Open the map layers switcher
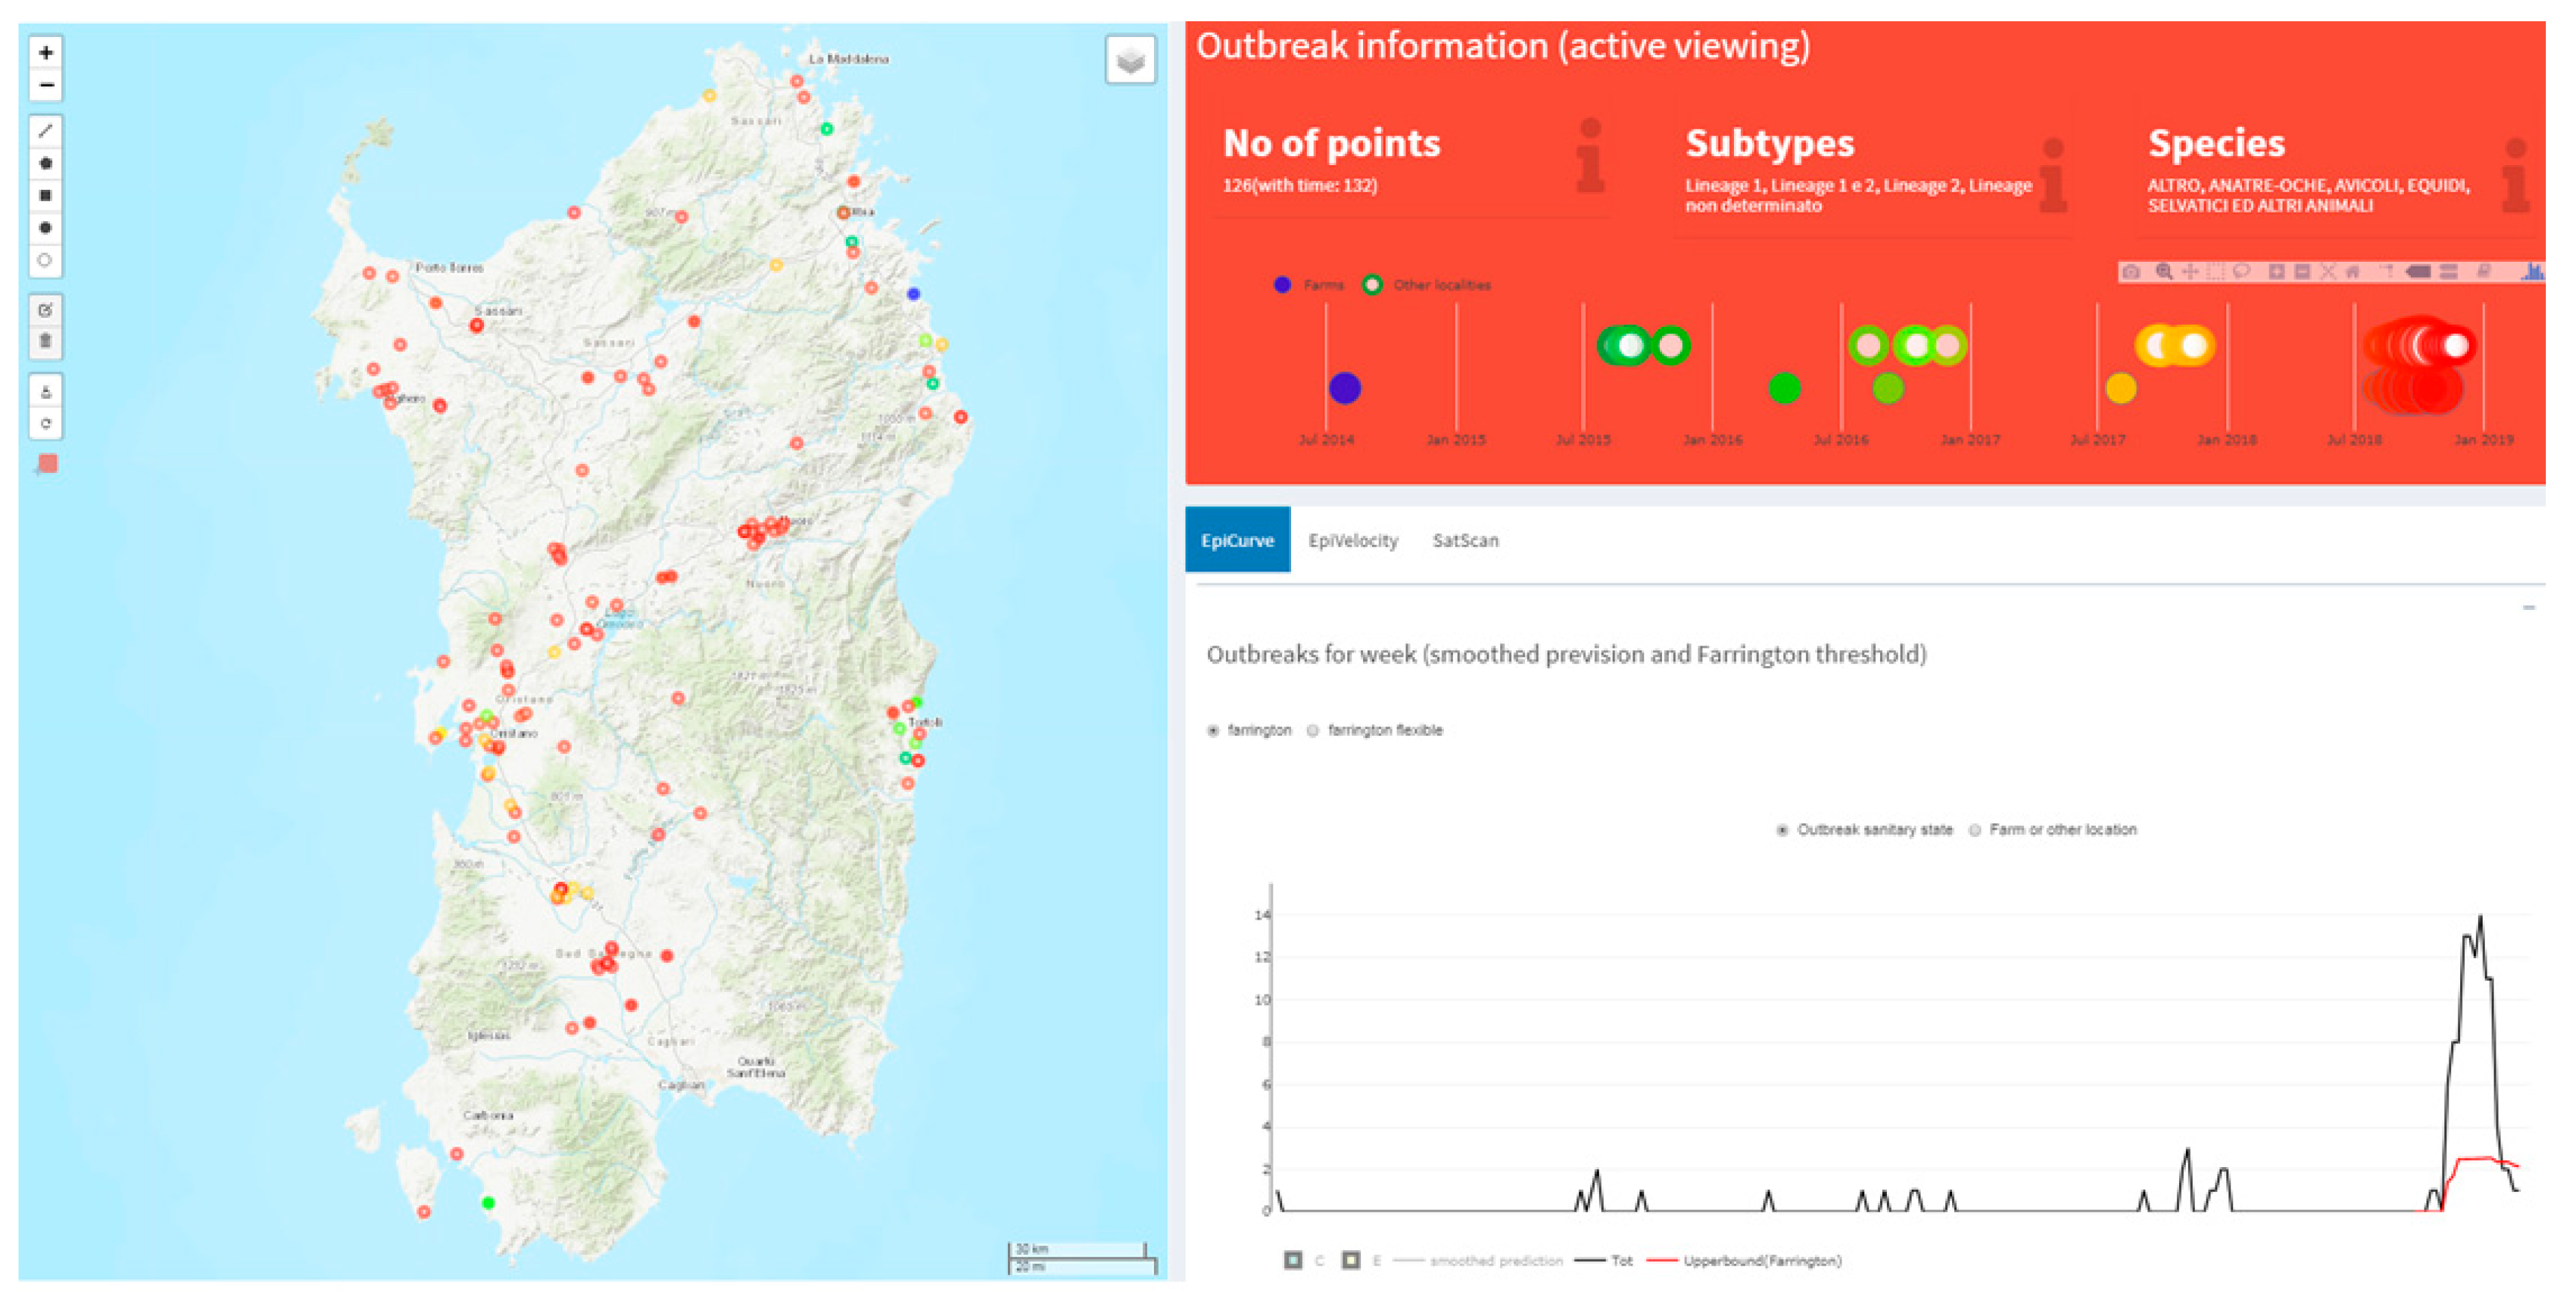Image resolution: width=2576 pixels, height=1311 pixels. [1130, 61]
